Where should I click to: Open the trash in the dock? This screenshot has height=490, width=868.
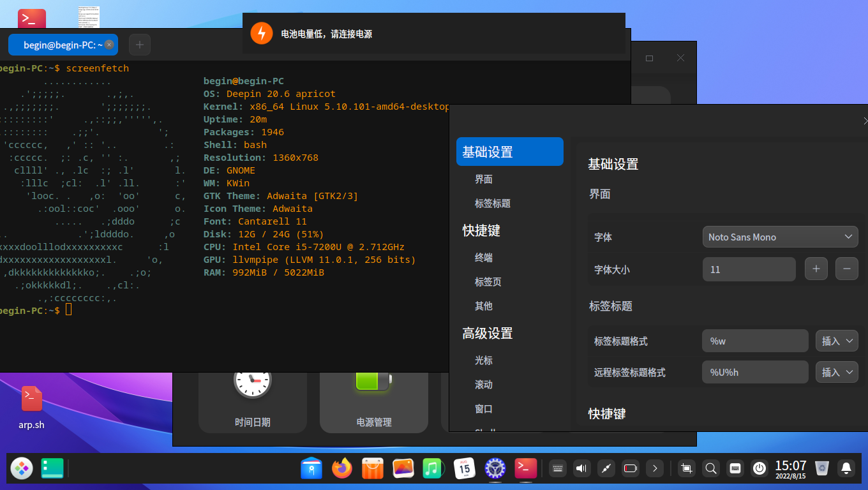coord(822,468)
